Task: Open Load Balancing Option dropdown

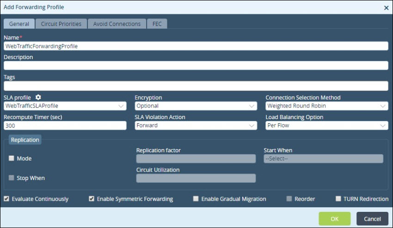Action: pos(327,126)
